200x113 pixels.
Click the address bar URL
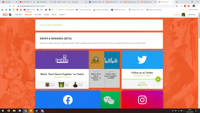pyautogui.click(x=32, y=6)
